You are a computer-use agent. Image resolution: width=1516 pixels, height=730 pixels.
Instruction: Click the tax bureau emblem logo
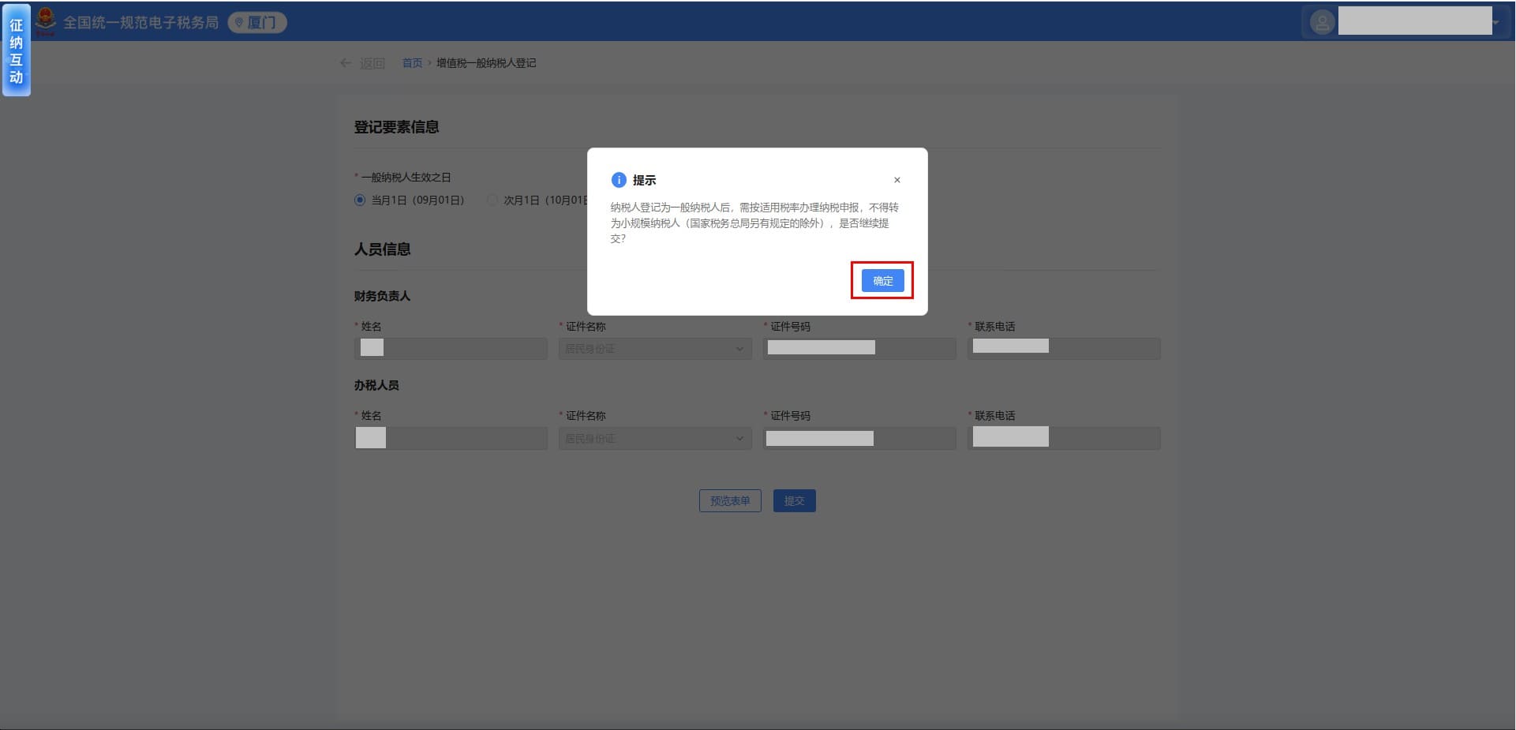(x=46, y=21)
